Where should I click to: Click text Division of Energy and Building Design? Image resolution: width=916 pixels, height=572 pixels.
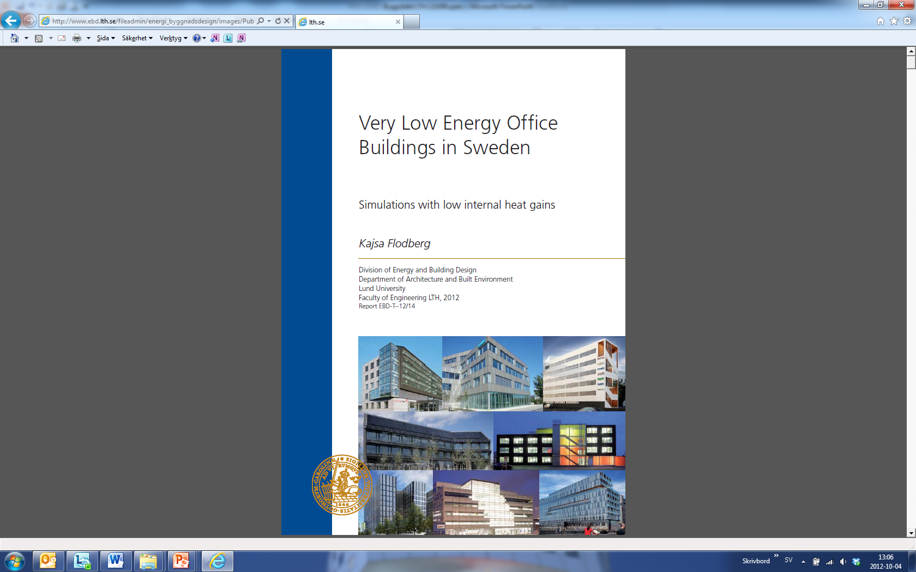point(418,270)
